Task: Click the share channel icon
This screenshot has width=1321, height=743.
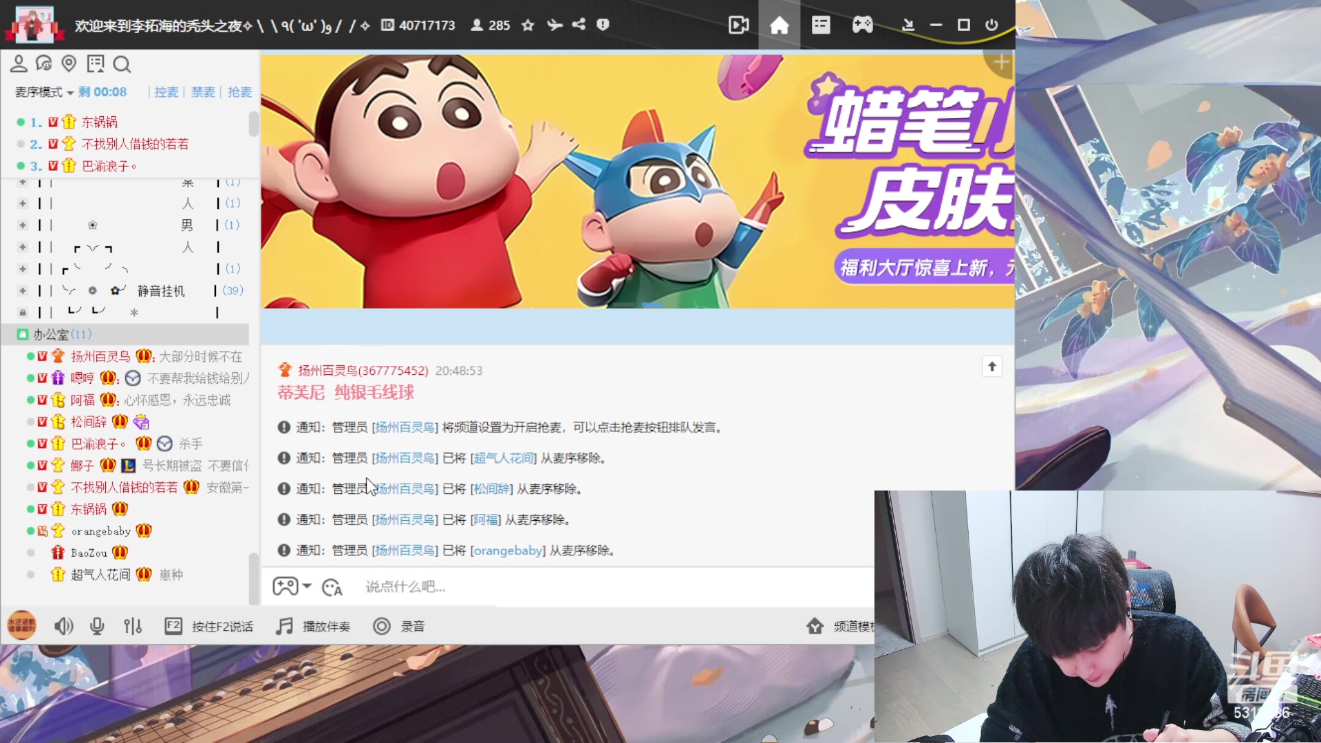Action: [579, 25]
